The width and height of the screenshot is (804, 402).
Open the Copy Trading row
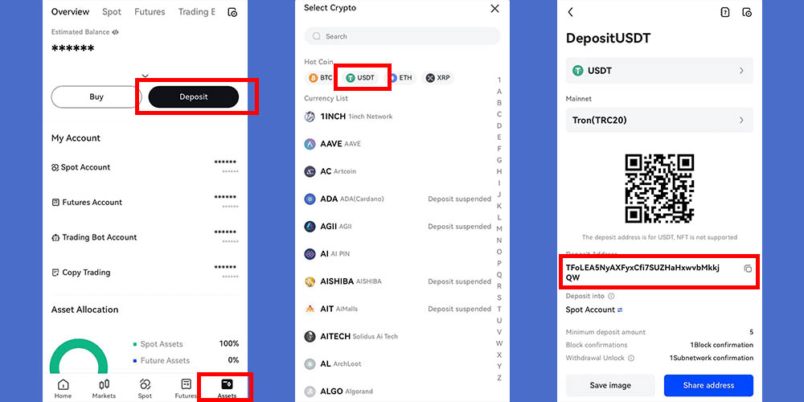pyautogui.click(x=145, y=273)
